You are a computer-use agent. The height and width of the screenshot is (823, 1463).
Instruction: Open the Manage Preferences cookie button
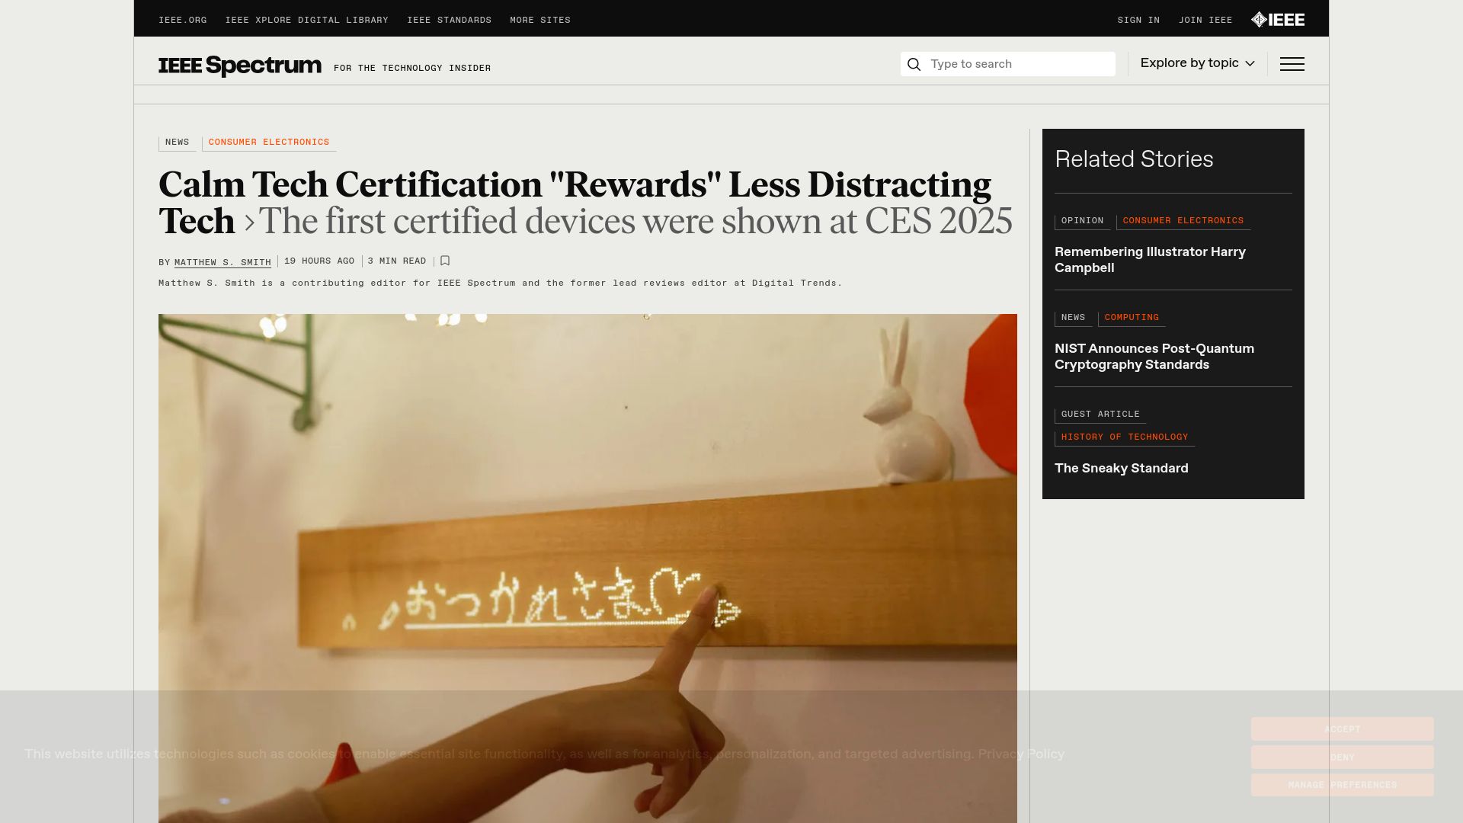coord(1342,785)
